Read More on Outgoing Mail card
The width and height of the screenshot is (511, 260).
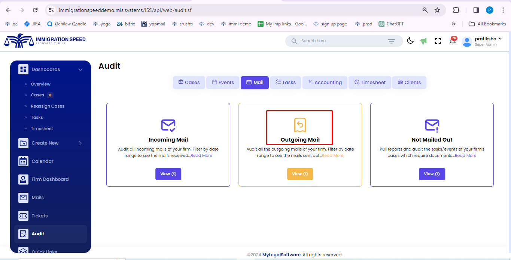pos(332,155)
